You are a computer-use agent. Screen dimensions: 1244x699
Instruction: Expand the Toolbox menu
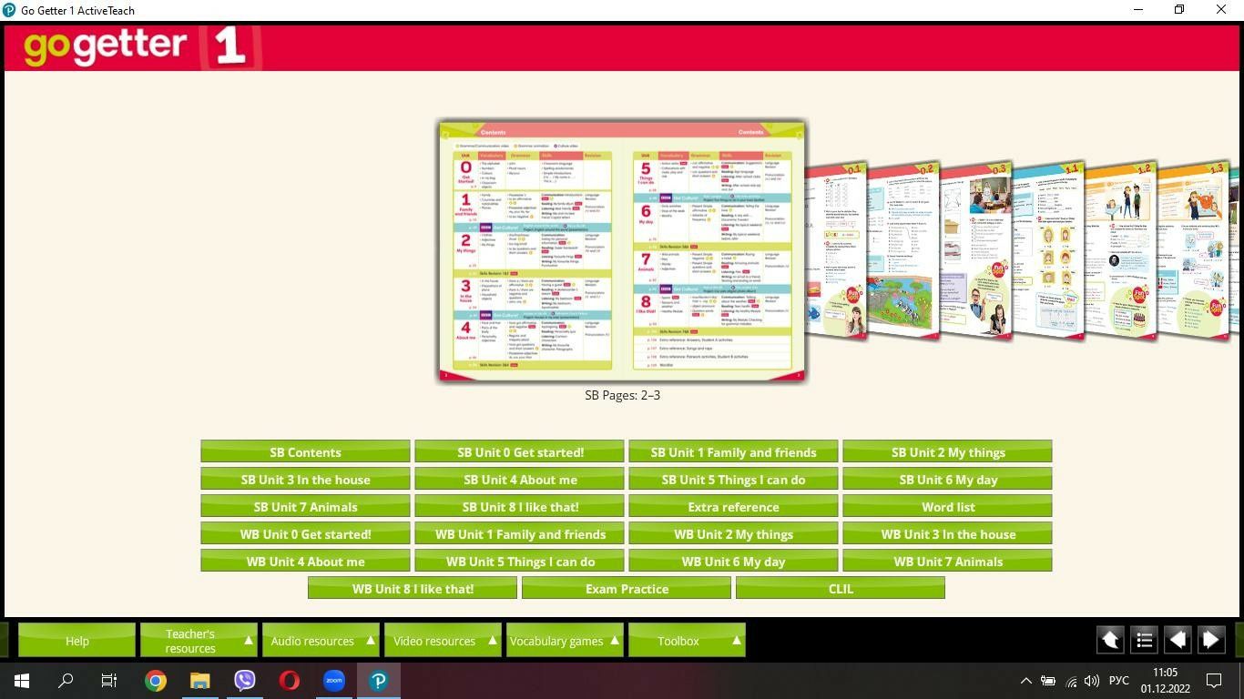[x=688, y=641]
